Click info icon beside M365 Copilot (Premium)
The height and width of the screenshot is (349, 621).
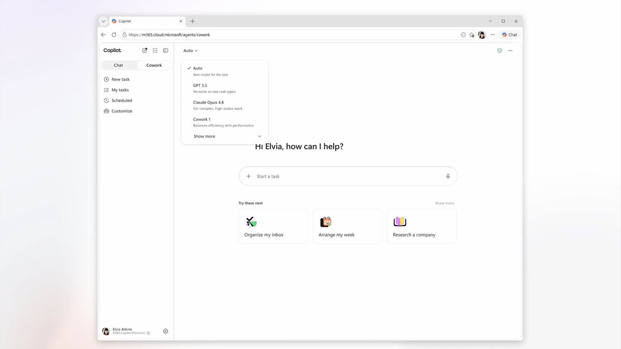pos(149,333)
